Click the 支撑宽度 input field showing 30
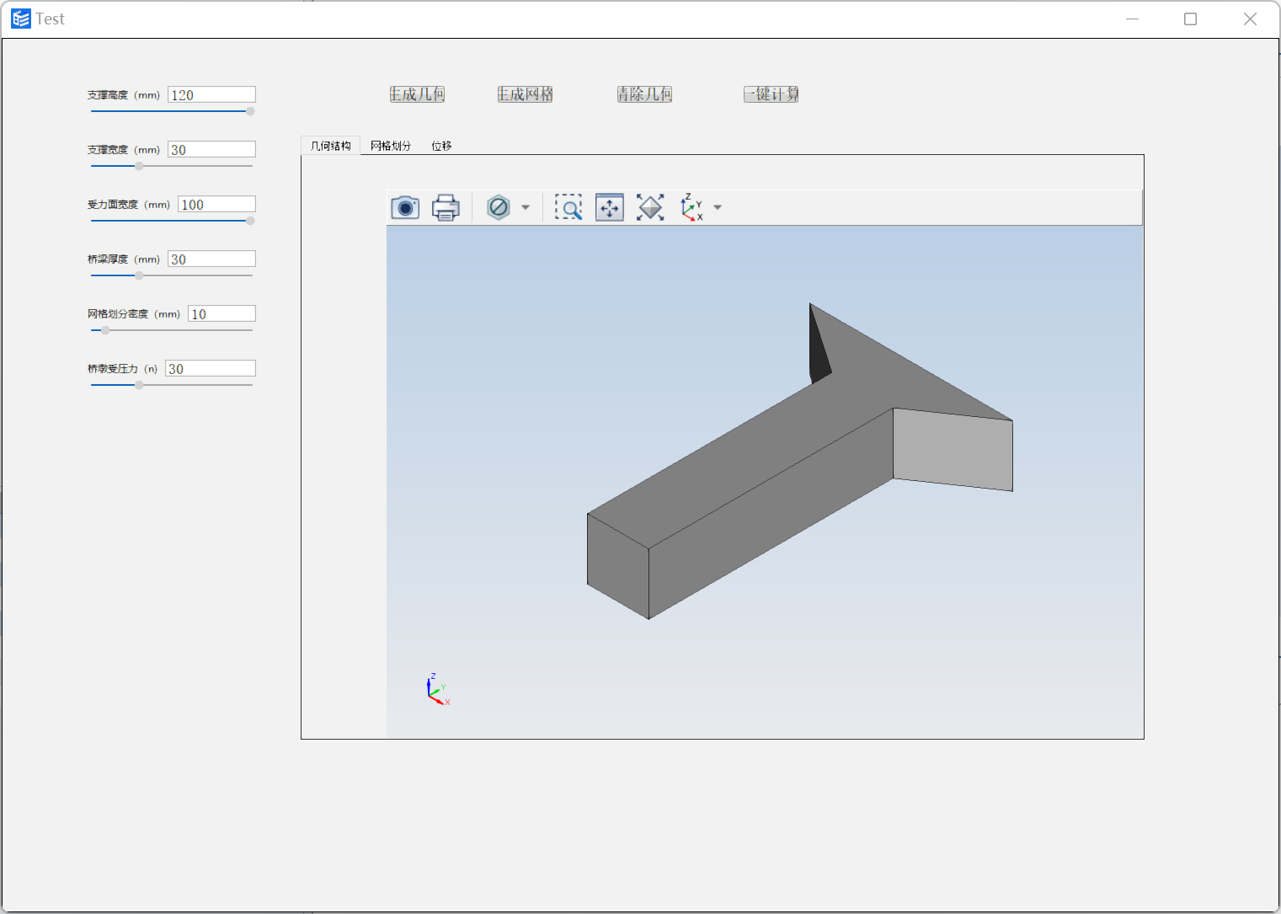1281x914 pixels. pos(211,149)
